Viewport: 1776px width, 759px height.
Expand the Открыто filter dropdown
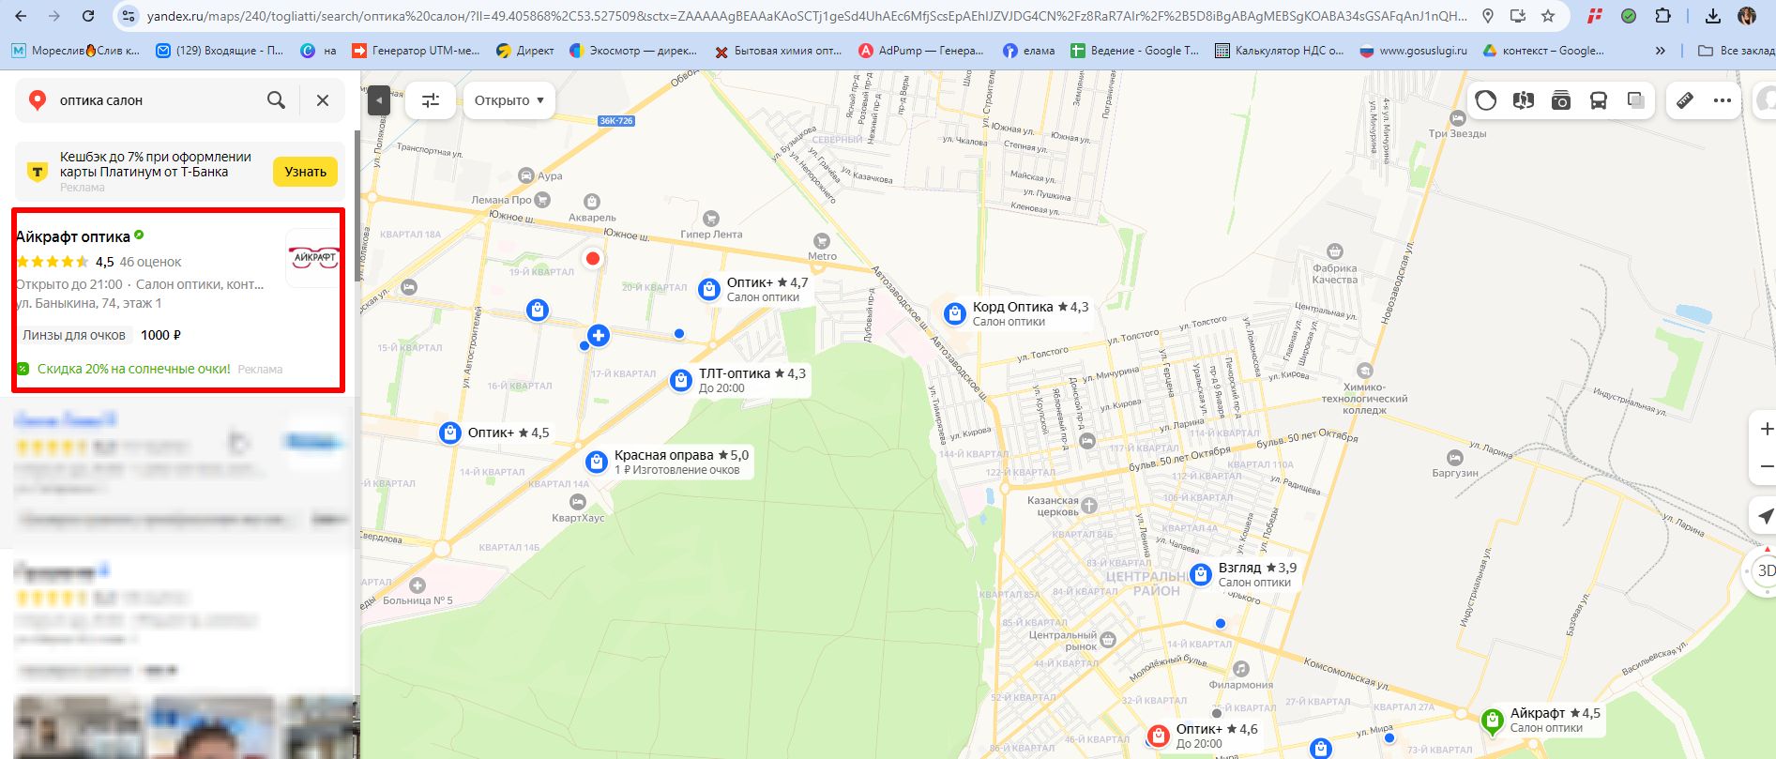point(509,100)
